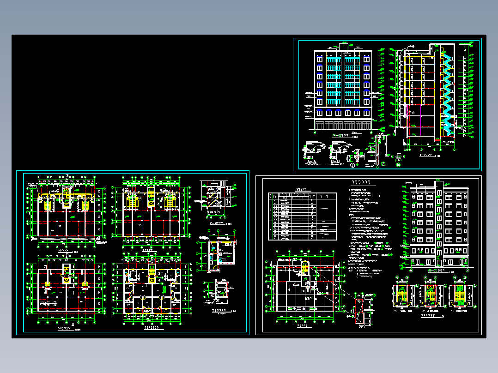Select the red-outlined detail by the roof plan

click(x=359, y=311)
